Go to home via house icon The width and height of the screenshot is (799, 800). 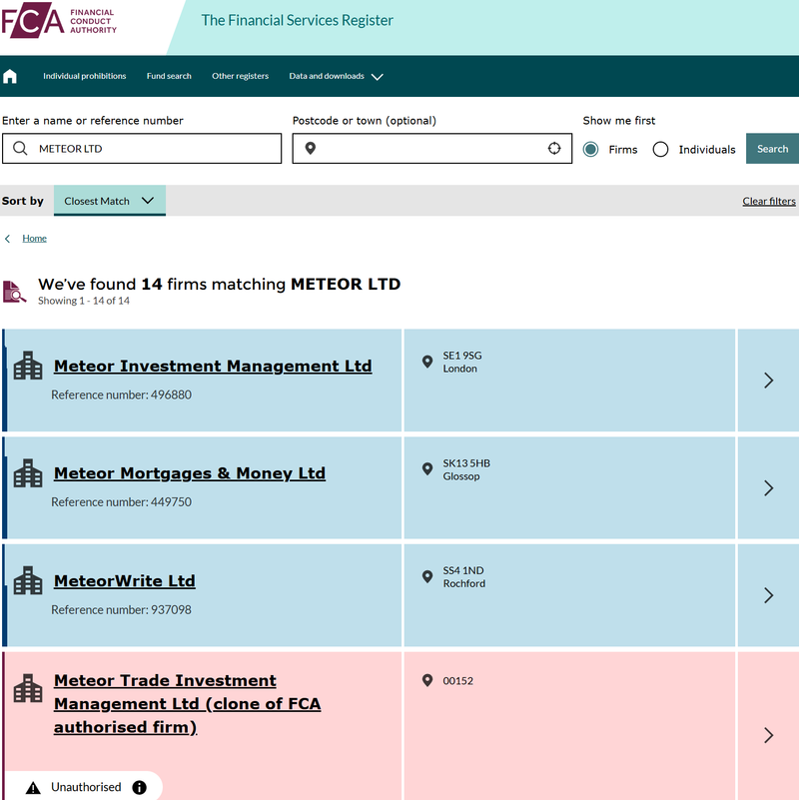pyautogui.click(x=10, y=77)
